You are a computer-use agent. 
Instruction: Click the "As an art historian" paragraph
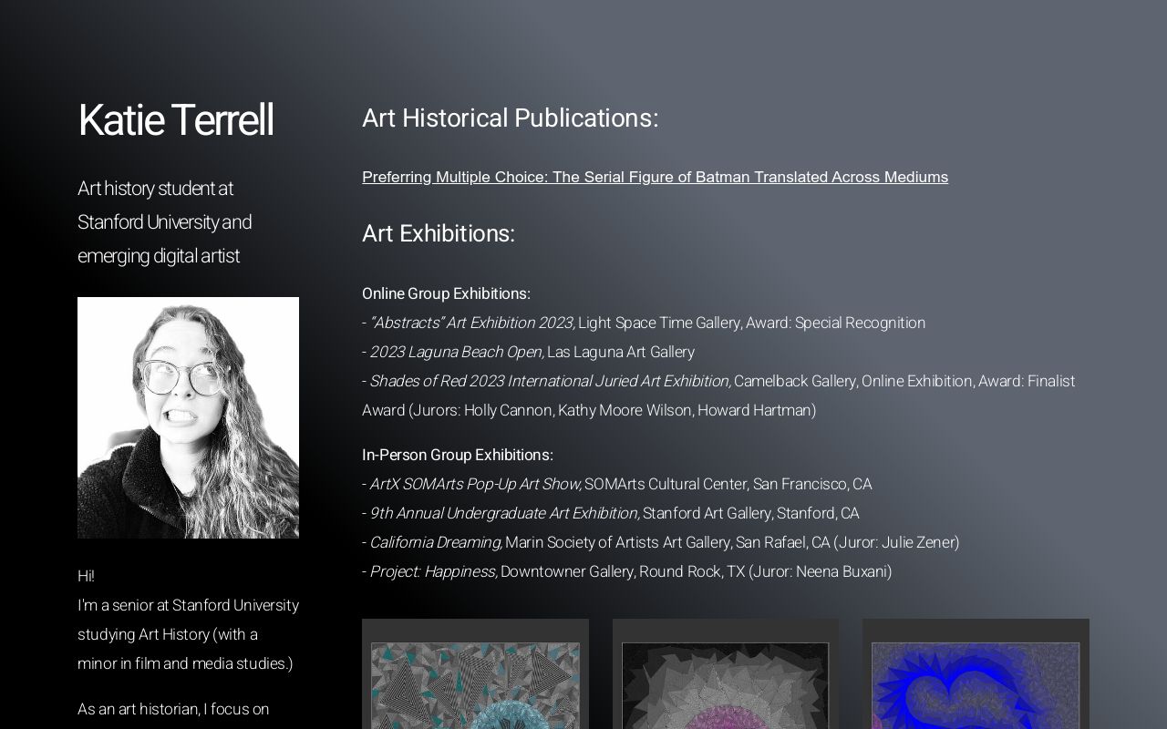173,709
